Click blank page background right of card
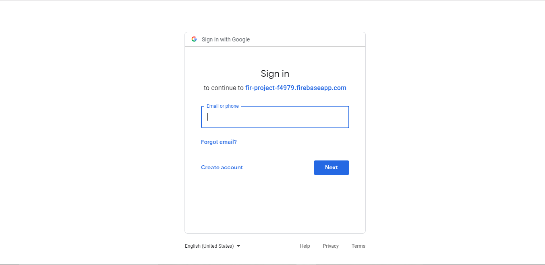This screenshot has height=265, width=545. pyautogui.click(x=455, y=133)
